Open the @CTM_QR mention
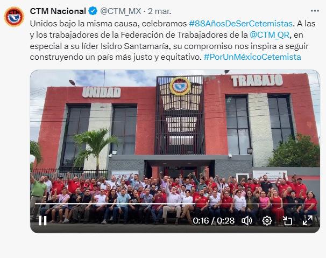 click(269, 35)
